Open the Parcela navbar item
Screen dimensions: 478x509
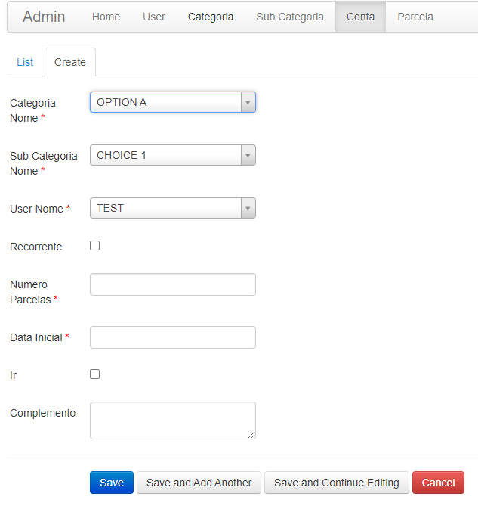[415, 17]
